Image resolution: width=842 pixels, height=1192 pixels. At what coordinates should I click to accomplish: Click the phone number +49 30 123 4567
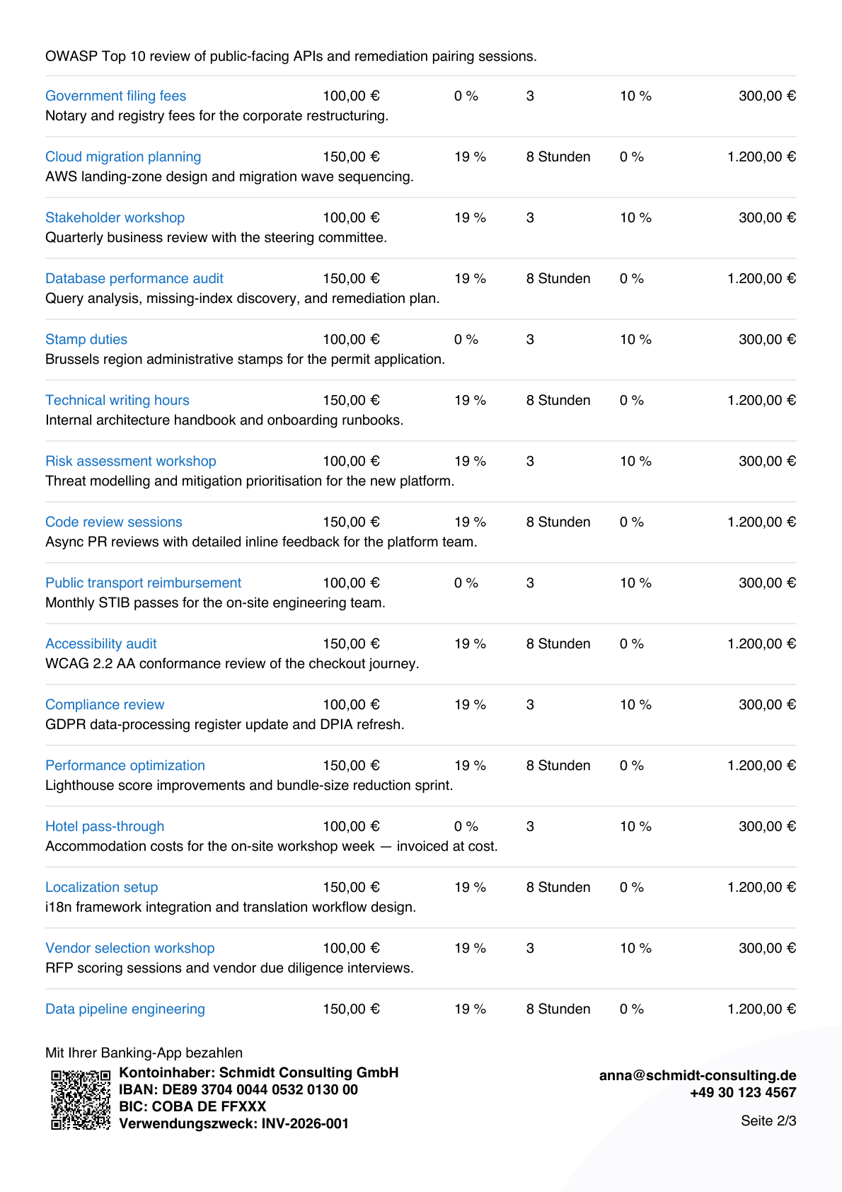[743, 1092]
